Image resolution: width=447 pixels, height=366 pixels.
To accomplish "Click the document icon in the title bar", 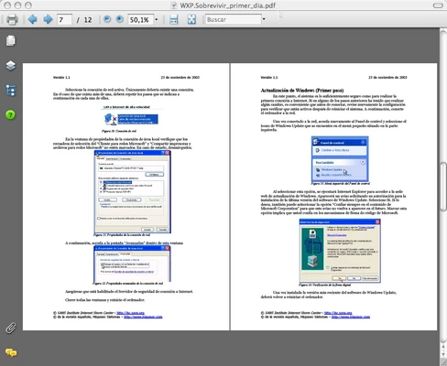I will click(x=174, y=5).
